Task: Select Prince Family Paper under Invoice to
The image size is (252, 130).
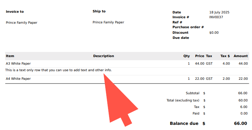Action: tap(21, 23)
